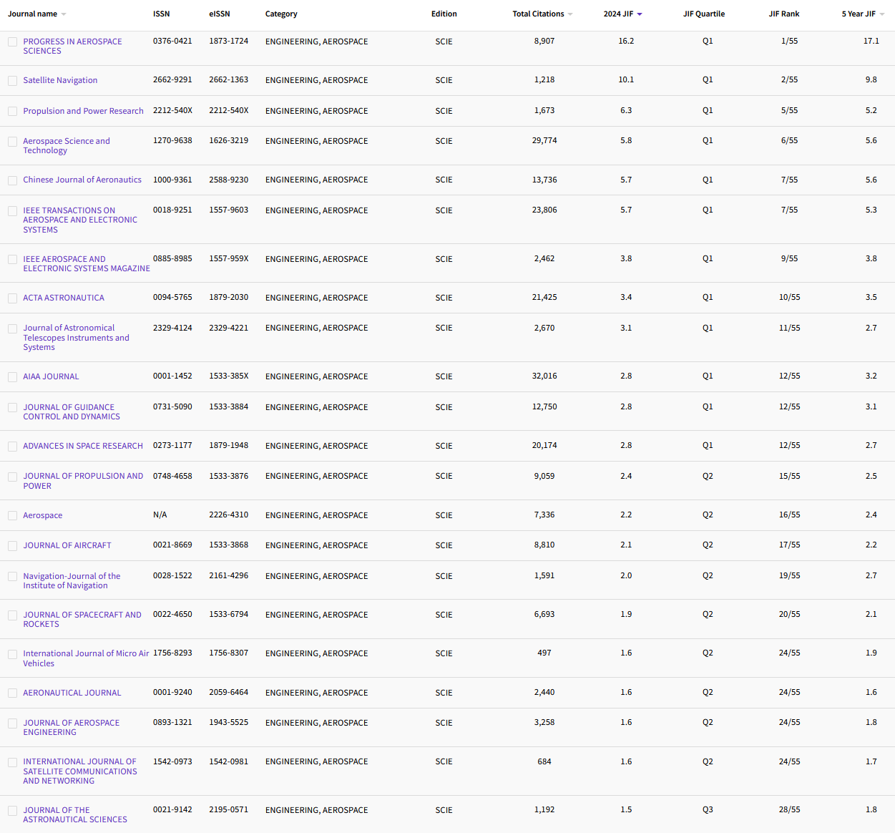The width and height of the screenshot is (895, 833).
Task: Open IEEE AEROSPACE AND ELECTRONIC SYSTEMS MAGAZINE
Action: (x=86, y=263)
